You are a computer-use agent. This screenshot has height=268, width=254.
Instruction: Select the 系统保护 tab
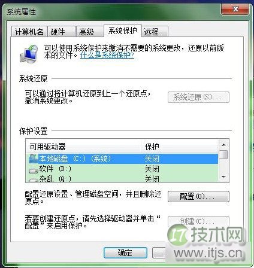pos(123,31)
